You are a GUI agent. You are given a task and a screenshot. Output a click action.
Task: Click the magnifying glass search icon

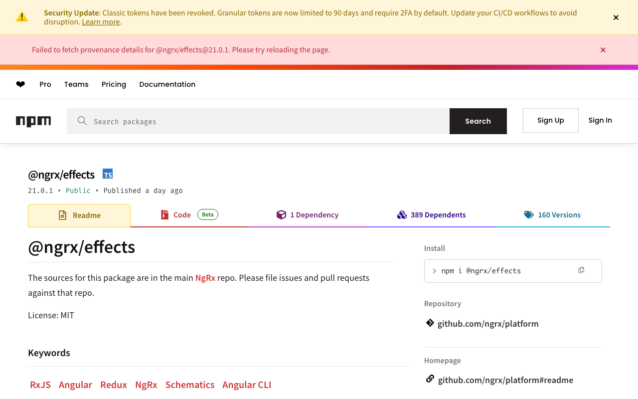(82, 121)
